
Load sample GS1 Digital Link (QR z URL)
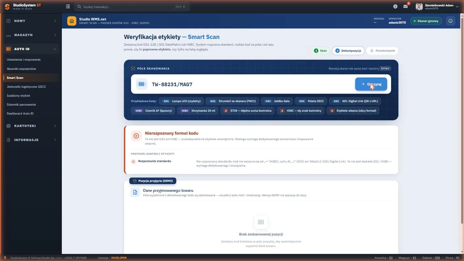(355, 101)
